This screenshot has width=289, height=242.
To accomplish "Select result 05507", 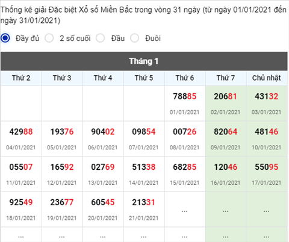I will pos(21,167).
